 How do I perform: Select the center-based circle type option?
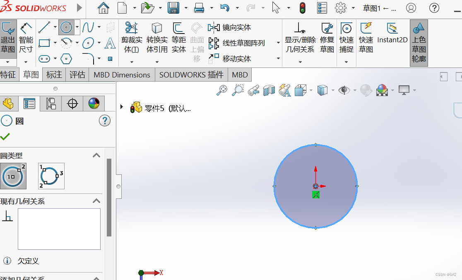(13, 176)
